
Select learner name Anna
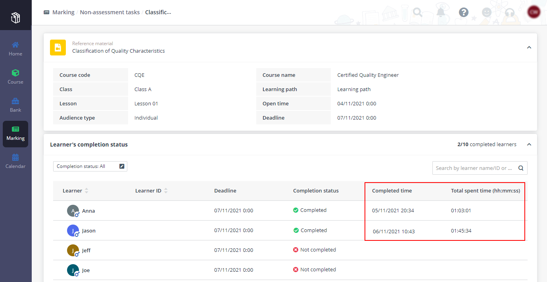click(x=88, y=211)
